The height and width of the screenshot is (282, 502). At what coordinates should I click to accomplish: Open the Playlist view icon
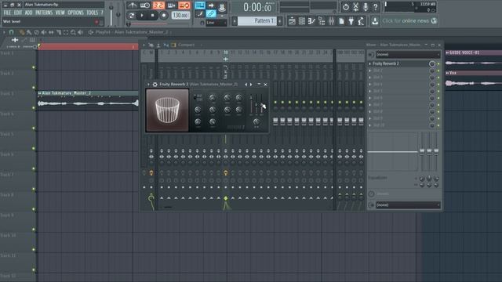pos(292,21)
